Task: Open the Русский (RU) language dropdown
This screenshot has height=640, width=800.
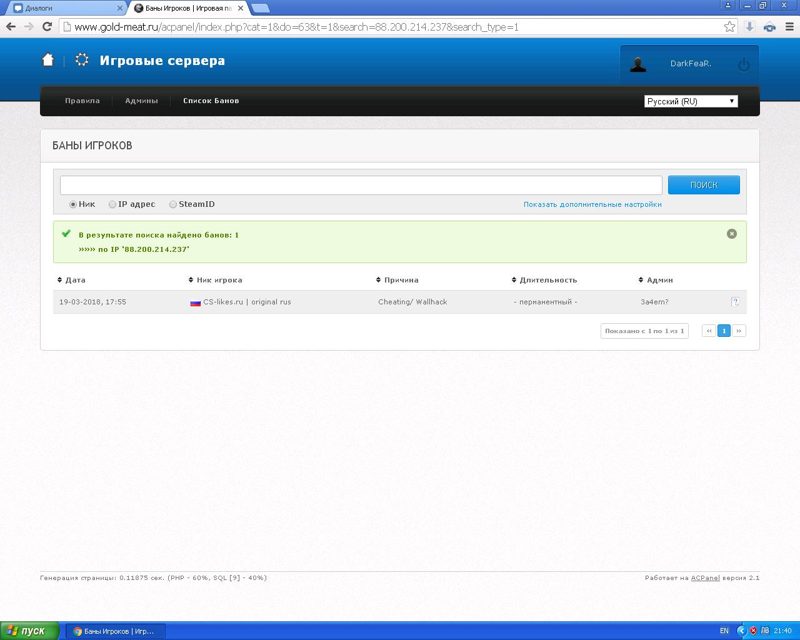Action: pos(691,101)
